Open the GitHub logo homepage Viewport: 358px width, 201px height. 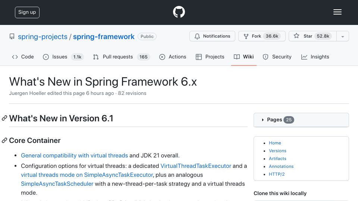(x=179, y=12)
